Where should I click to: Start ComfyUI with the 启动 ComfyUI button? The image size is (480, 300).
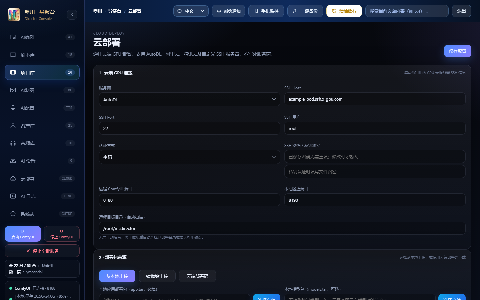pos(23,234)
